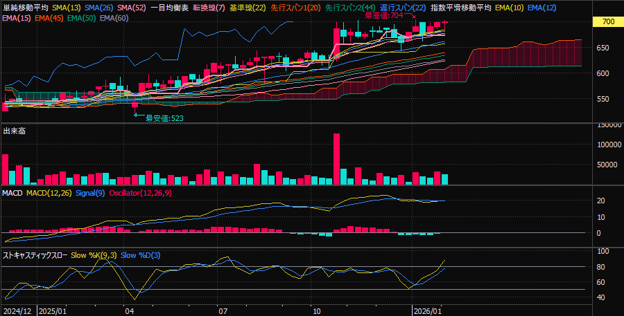Toggle the SMA(52) legend entry

[132, 7]
